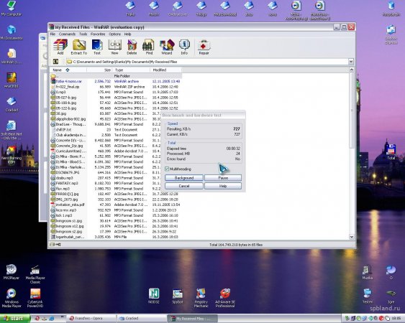The height and width of the screenshot is (323, 405).
Task: Sort by the Size column header
Action: click(100, 70)
